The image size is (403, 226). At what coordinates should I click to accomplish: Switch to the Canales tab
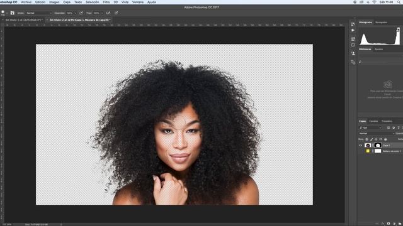tap(373, 121)
